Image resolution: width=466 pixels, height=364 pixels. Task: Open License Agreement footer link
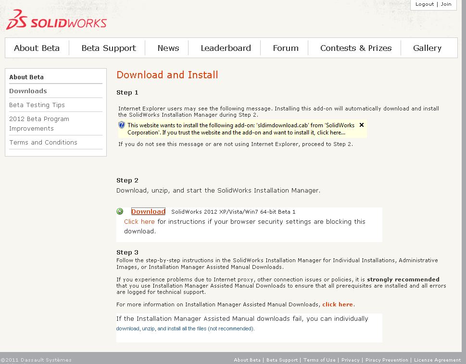pyautogui.click(x=437, y=360)
